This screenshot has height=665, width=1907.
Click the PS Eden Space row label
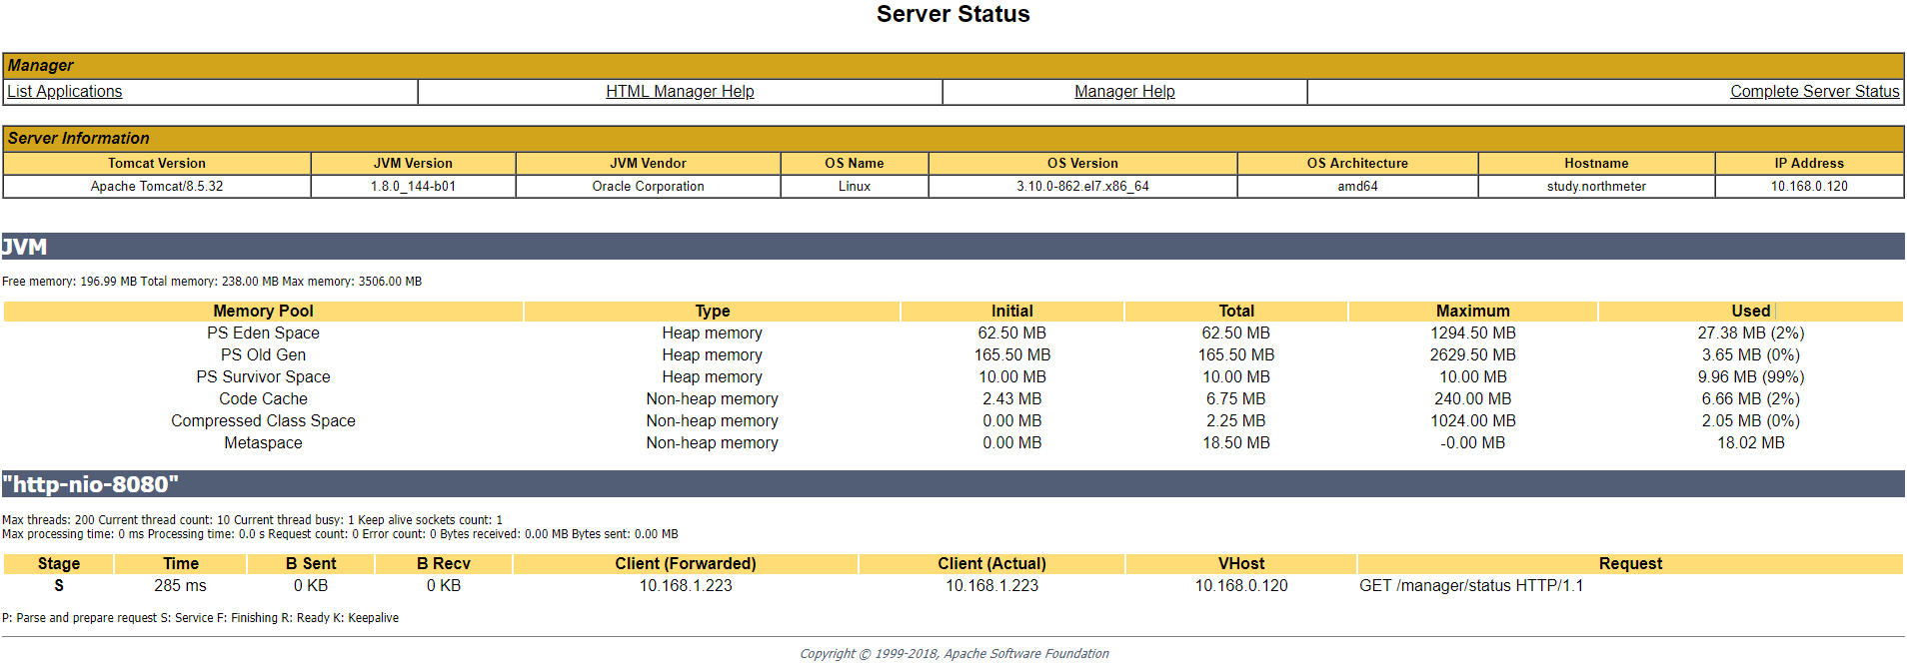[263, 333]
